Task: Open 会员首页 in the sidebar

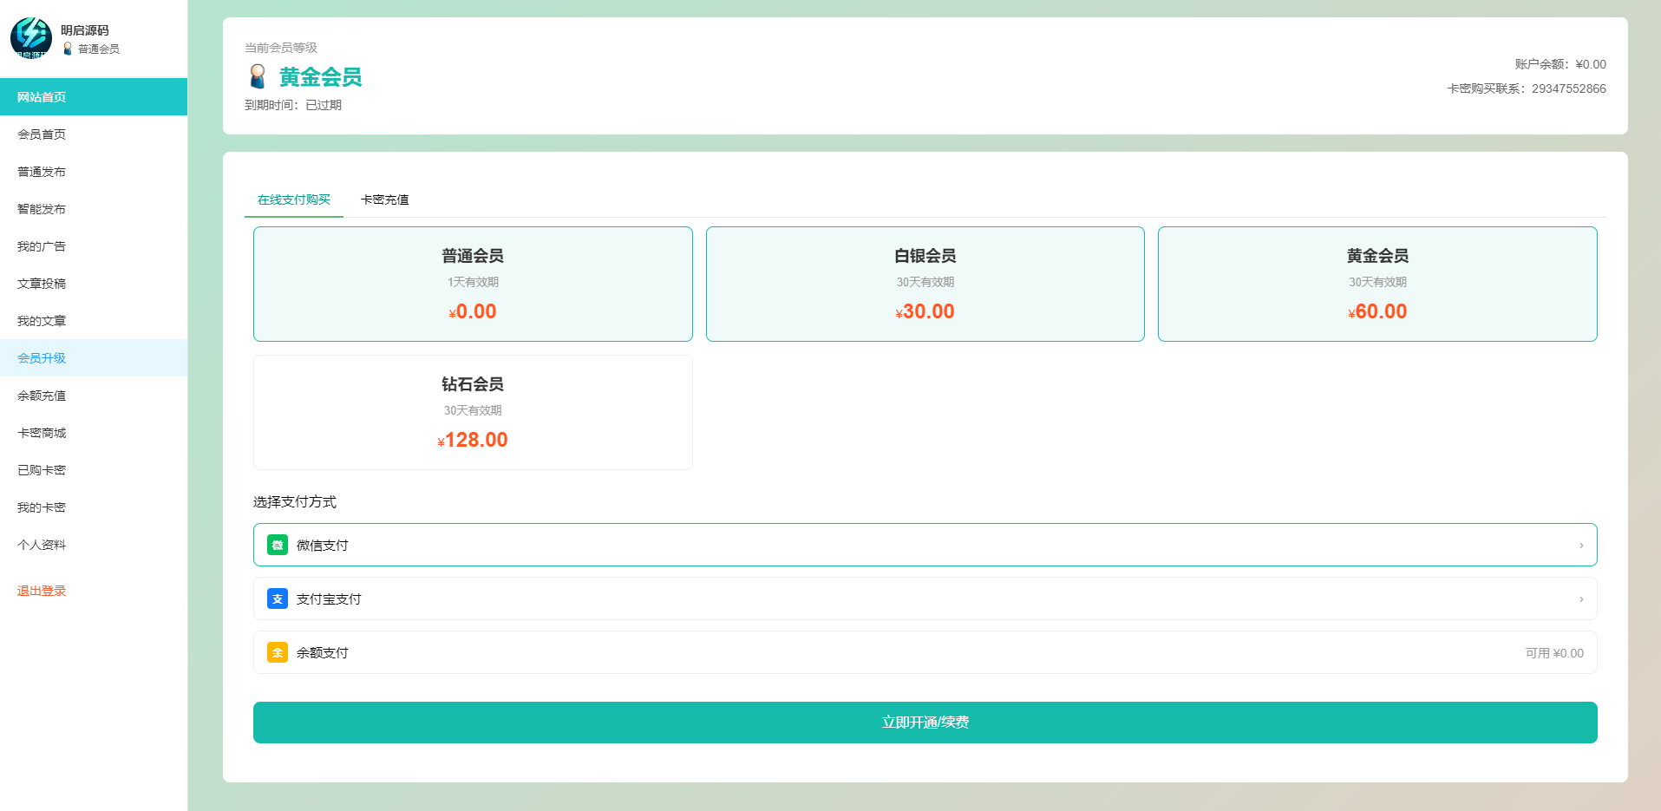Action: (94, 134)
